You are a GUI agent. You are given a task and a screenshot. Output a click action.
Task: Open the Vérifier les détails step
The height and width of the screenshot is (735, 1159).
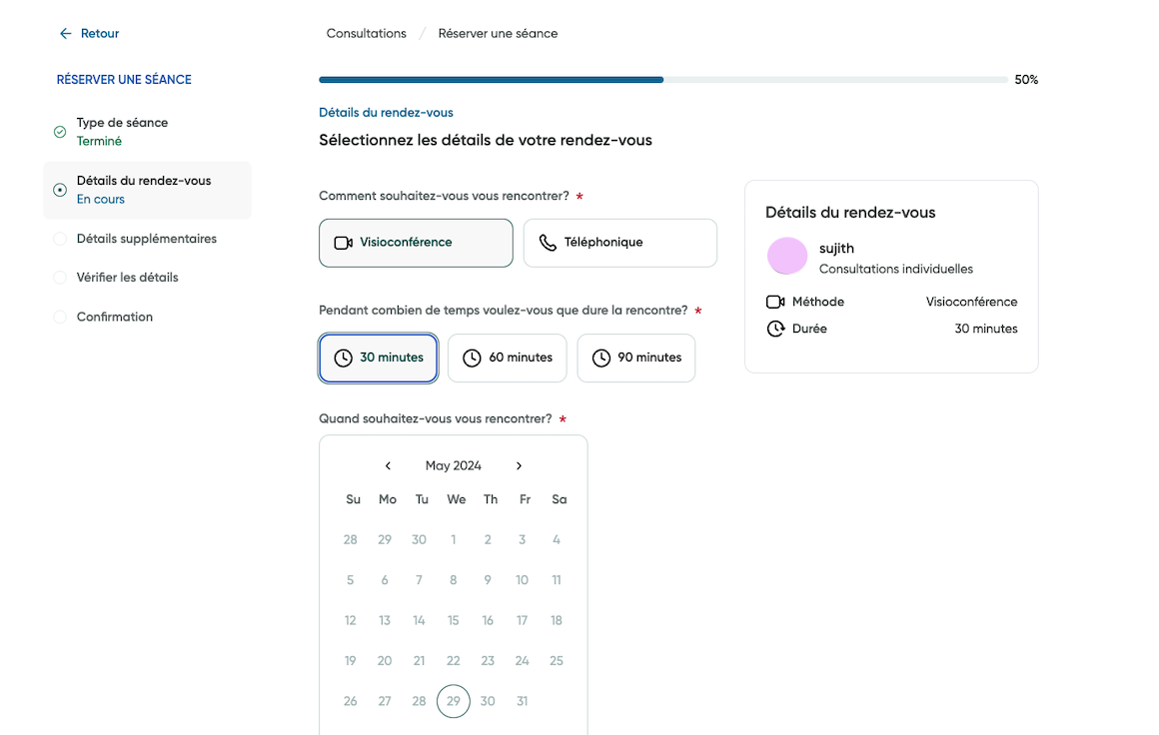pyautogui.click(x=127, y=278)
